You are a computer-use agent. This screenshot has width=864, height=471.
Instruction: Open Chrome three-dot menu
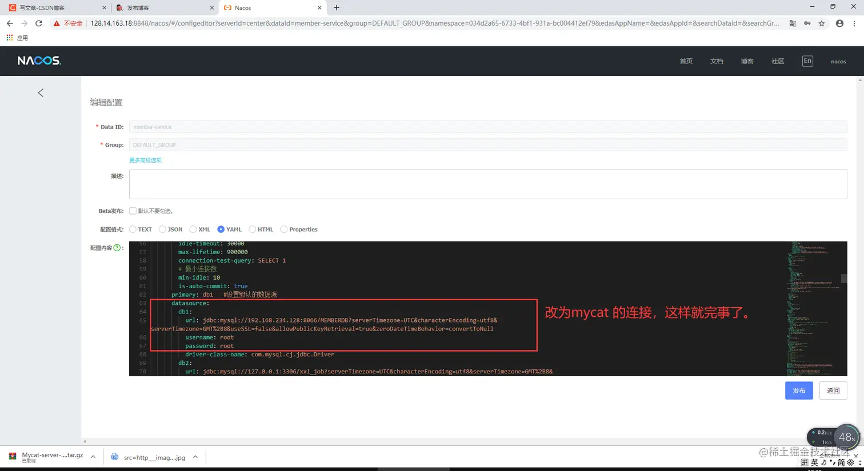[x=854, y=23]
